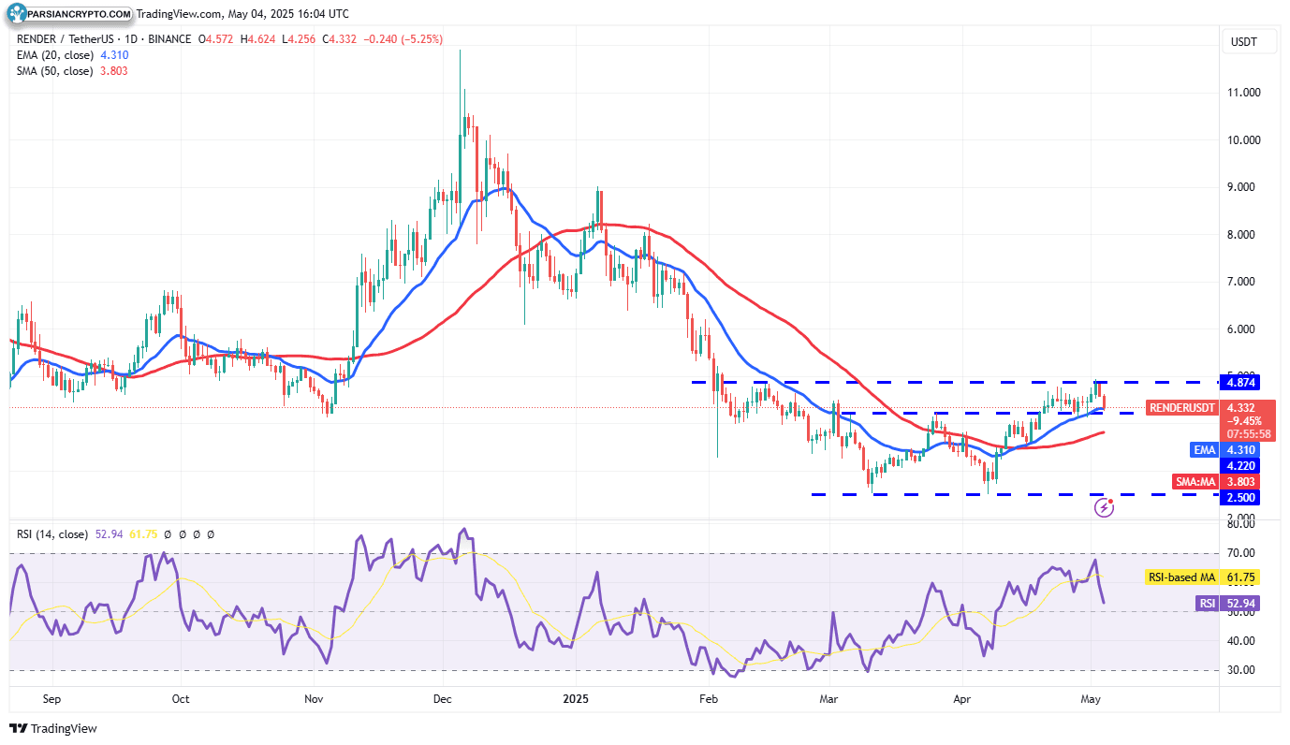The width and height of the screenshot is (1290, 745).
Task: Open the 1D timeframe selector in the legend
Action: coord(128,38)
